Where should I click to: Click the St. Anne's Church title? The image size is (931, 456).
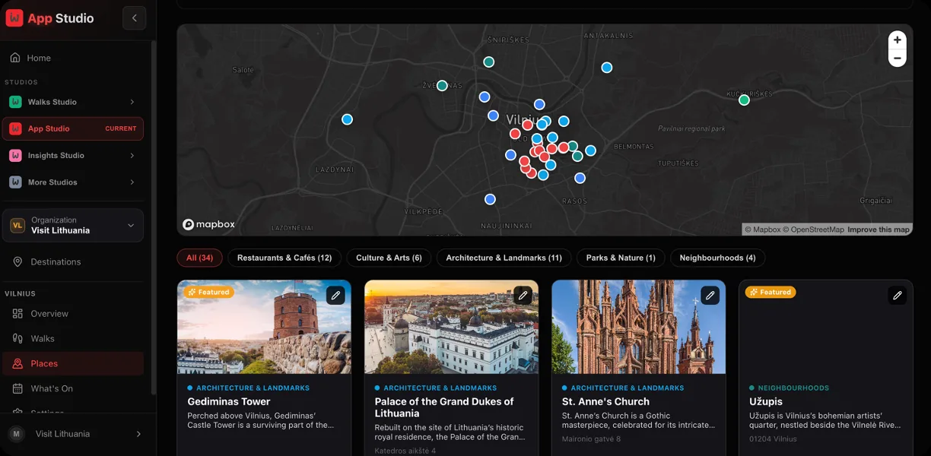pyautogui.click(x=605, y=401)
